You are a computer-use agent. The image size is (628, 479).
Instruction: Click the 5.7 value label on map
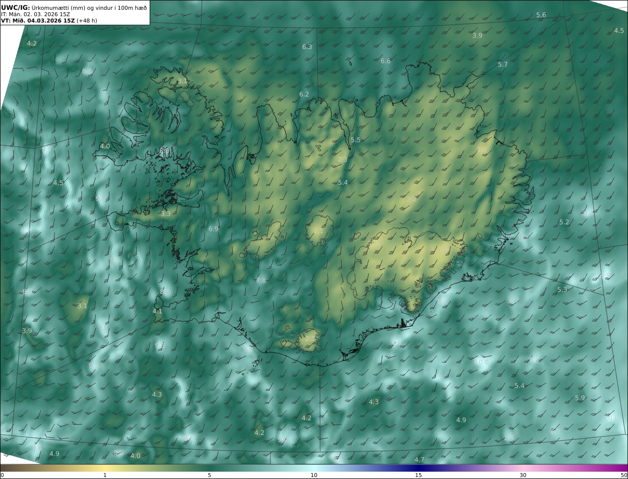point(503,65)
